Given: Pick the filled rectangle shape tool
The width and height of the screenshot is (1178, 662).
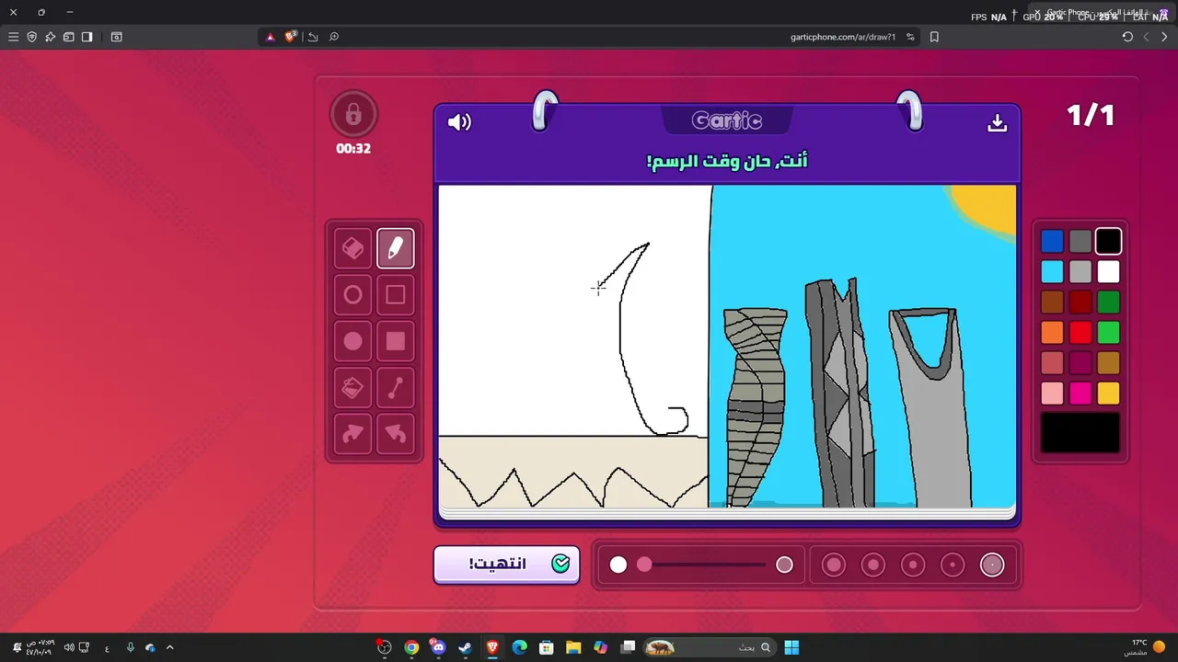Looking at the screenshot, I should [x=396, y=341].
